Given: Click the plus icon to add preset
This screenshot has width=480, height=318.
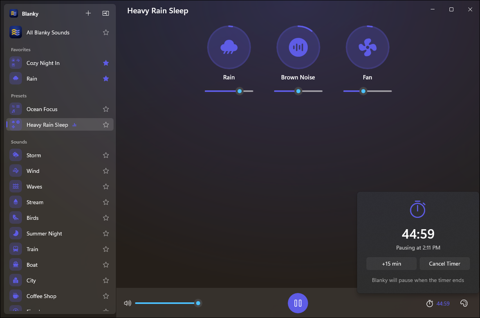Looking at the screenshot, I should [88, 13].
